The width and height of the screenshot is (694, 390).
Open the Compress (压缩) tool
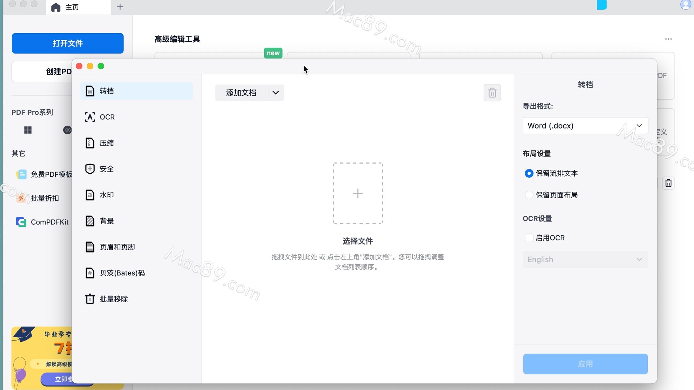click(x=106, y=143)
